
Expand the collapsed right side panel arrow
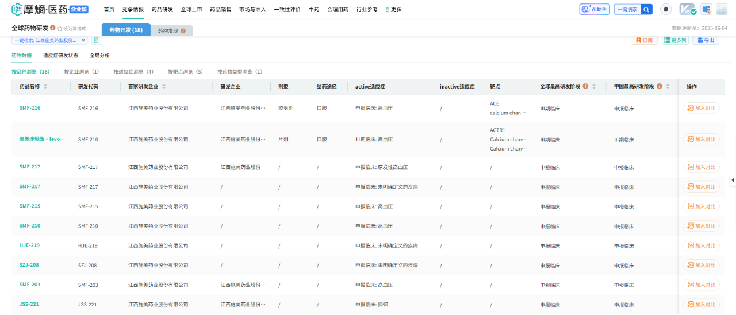pos(733,180)
